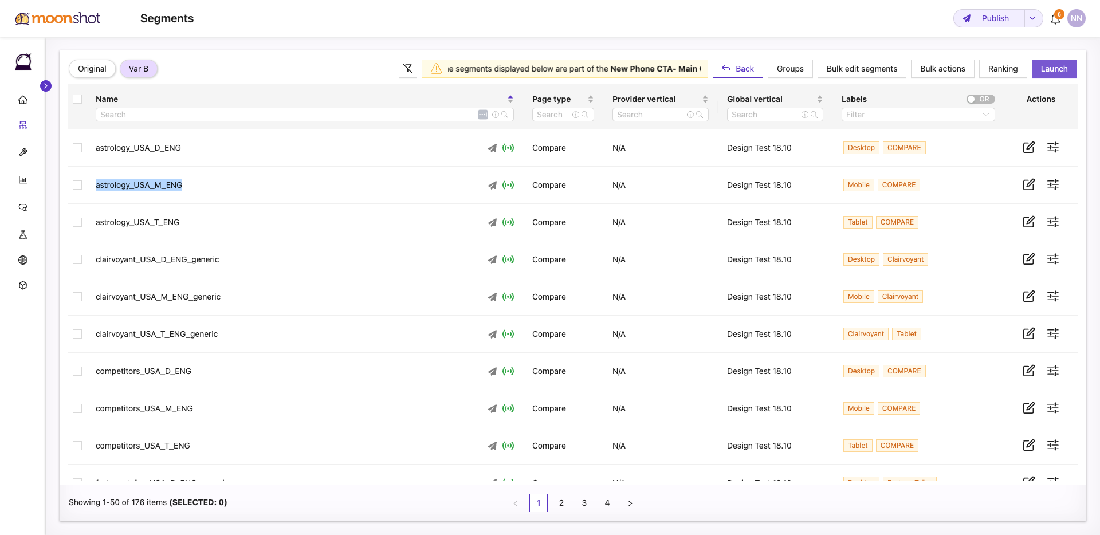Edit the clairvoyant_USA_T_ENG_generic segment

(x=1029, y=333)
